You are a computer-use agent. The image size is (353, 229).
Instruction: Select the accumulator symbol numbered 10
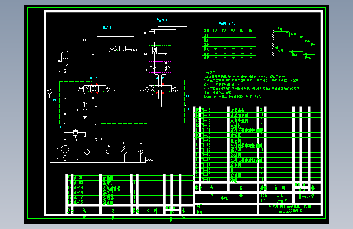(x=65, y=58)
